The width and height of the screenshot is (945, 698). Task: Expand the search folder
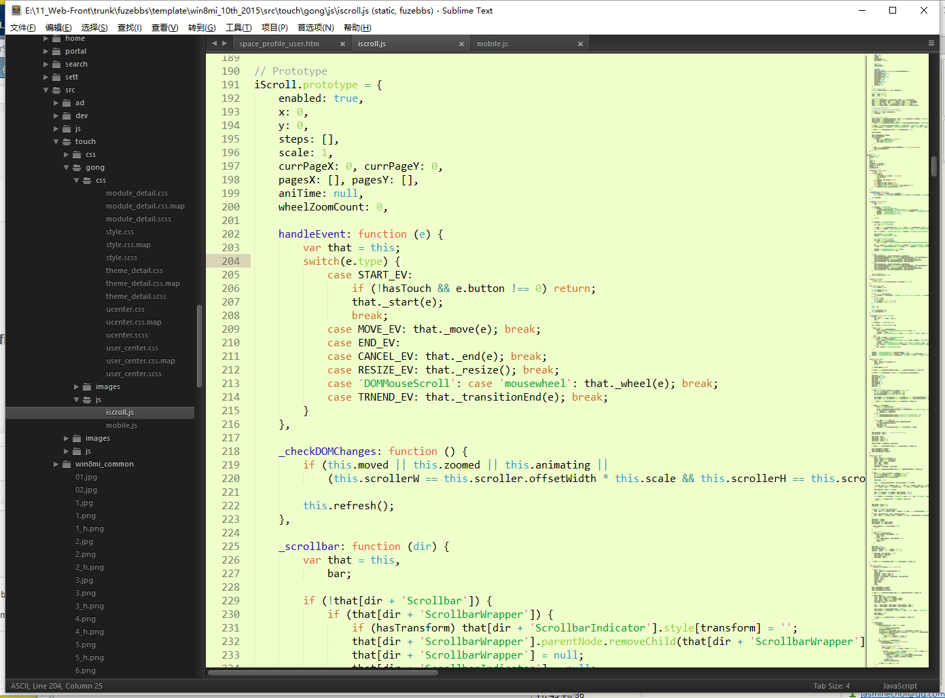pyautogui.click(x=46, y=64)
